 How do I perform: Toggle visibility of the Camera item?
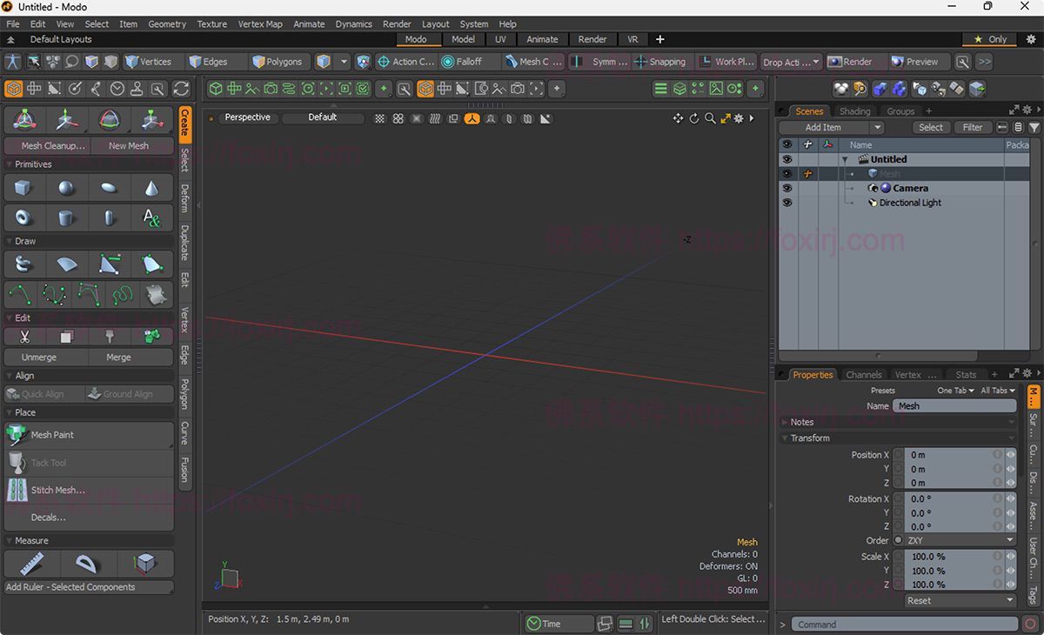coord(787,187)
